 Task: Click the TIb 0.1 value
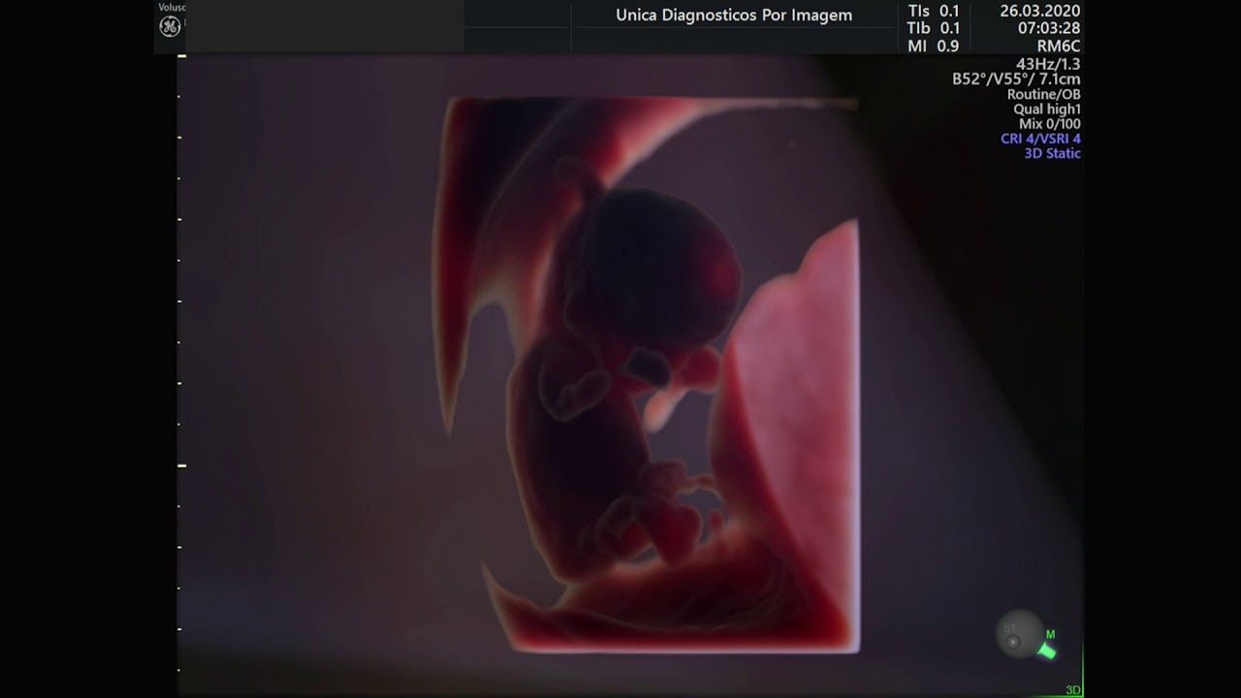pyautogui.click(x=933, y=29)
